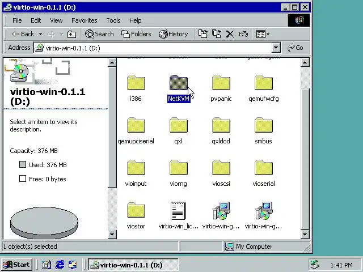
Task: Click the Windows logo throbber icon
Action: click(299, 20)
